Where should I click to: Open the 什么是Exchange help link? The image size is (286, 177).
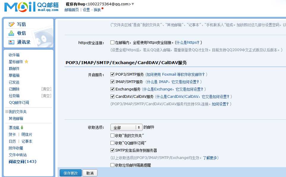click(173, 89)
